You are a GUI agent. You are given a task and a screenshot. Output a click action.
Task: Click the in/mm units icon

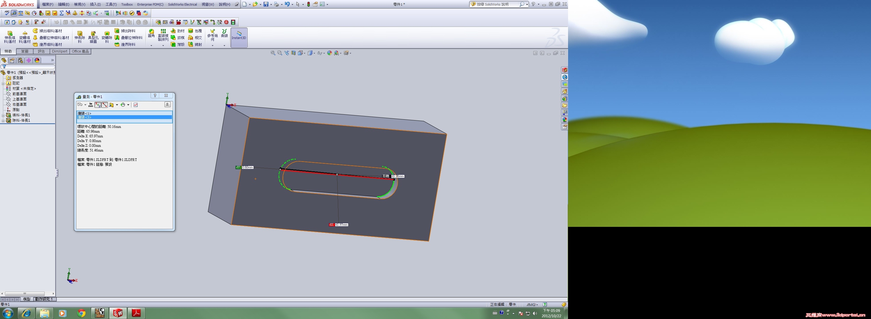click(91, 105)
